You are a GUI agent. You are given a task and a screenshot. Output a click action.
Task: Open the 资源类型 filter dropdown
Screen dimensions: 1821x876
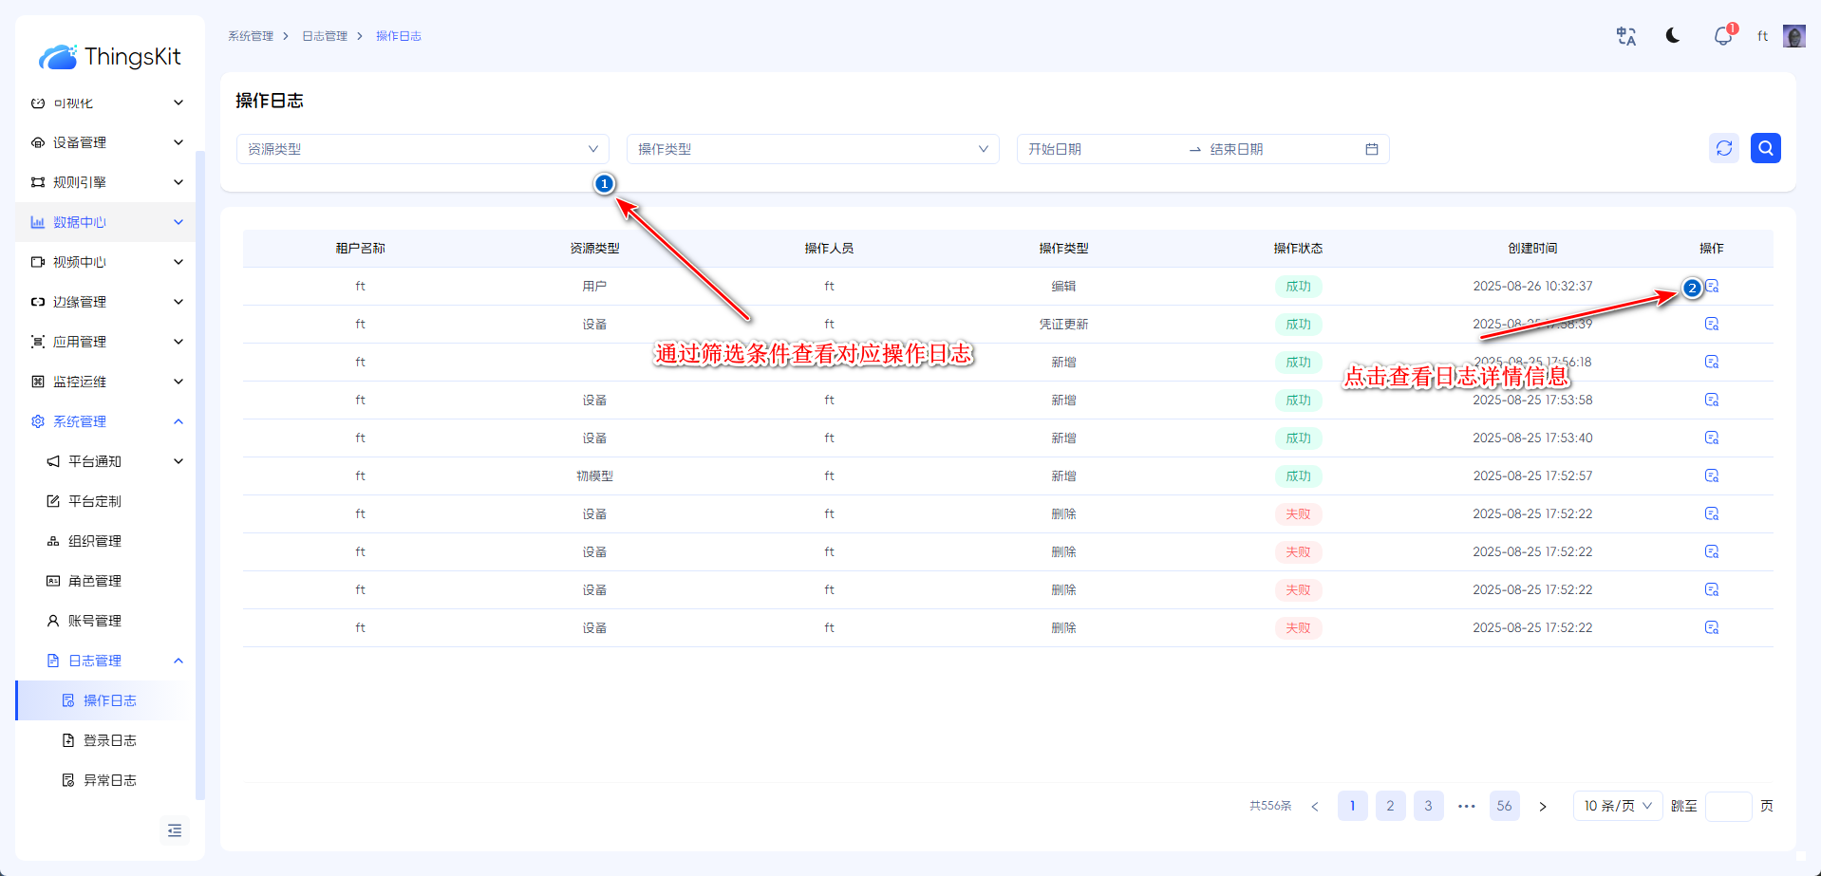tap(422, 149)
